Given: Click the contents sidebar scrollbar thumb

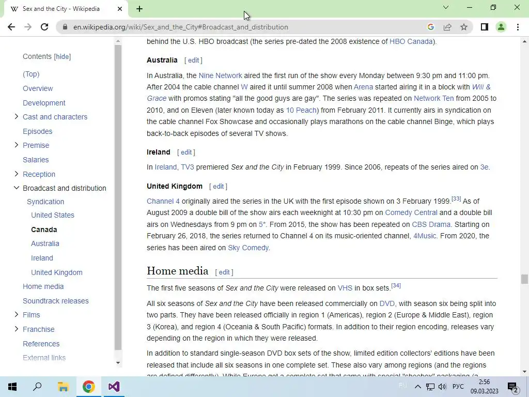Looking at the screenshot, I should (118, 197).
